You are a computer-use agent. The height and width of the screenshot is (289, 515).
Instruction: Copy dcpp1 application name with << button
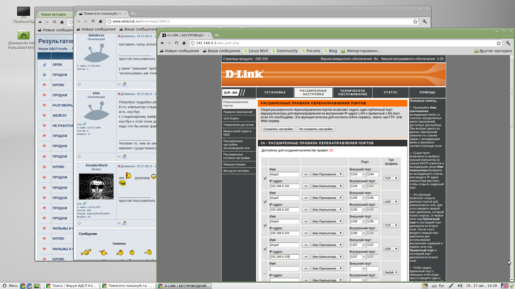click(x=306, y=174)
